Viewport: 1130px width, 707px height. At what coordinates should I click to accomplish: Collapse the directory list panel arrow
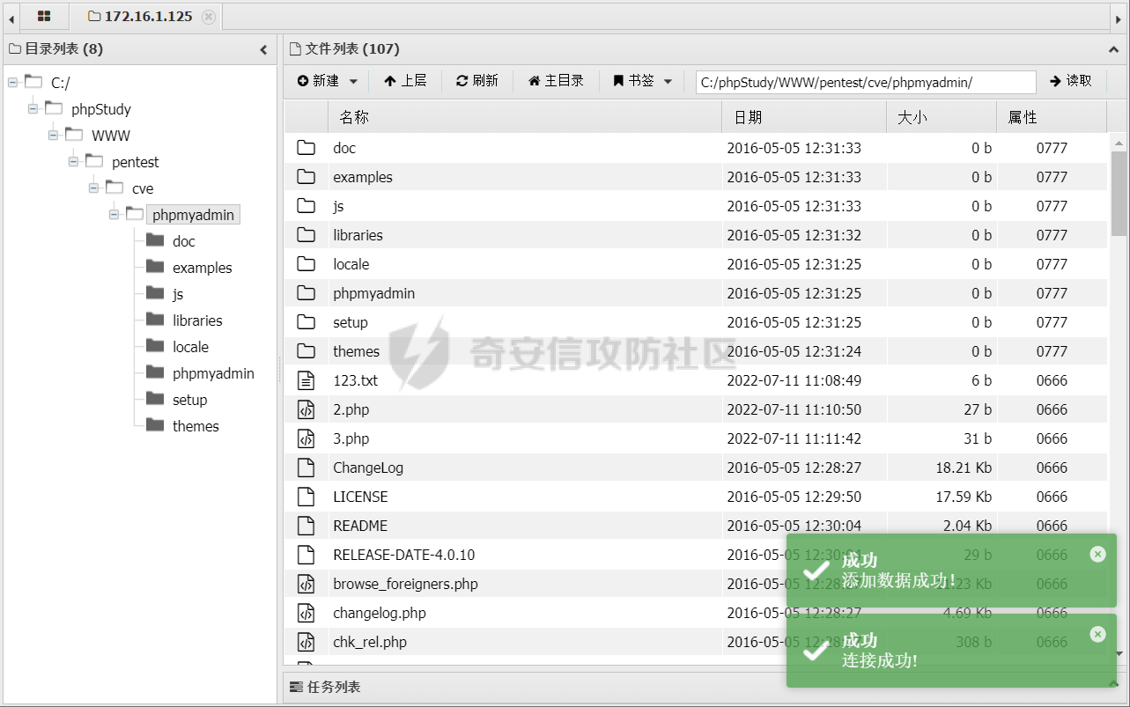[263, 50]
